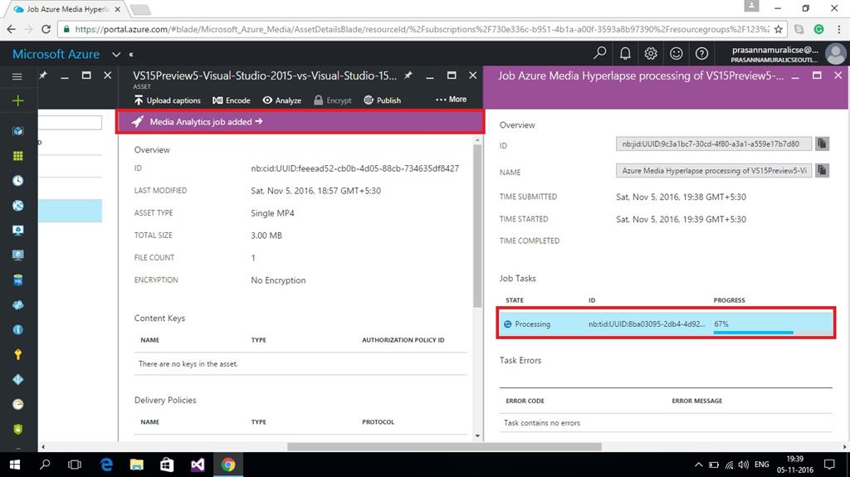This screenshot has height=477, width=850.
Task: Click Upload captions in asset toolbar
Action: [x=168, y=100]
